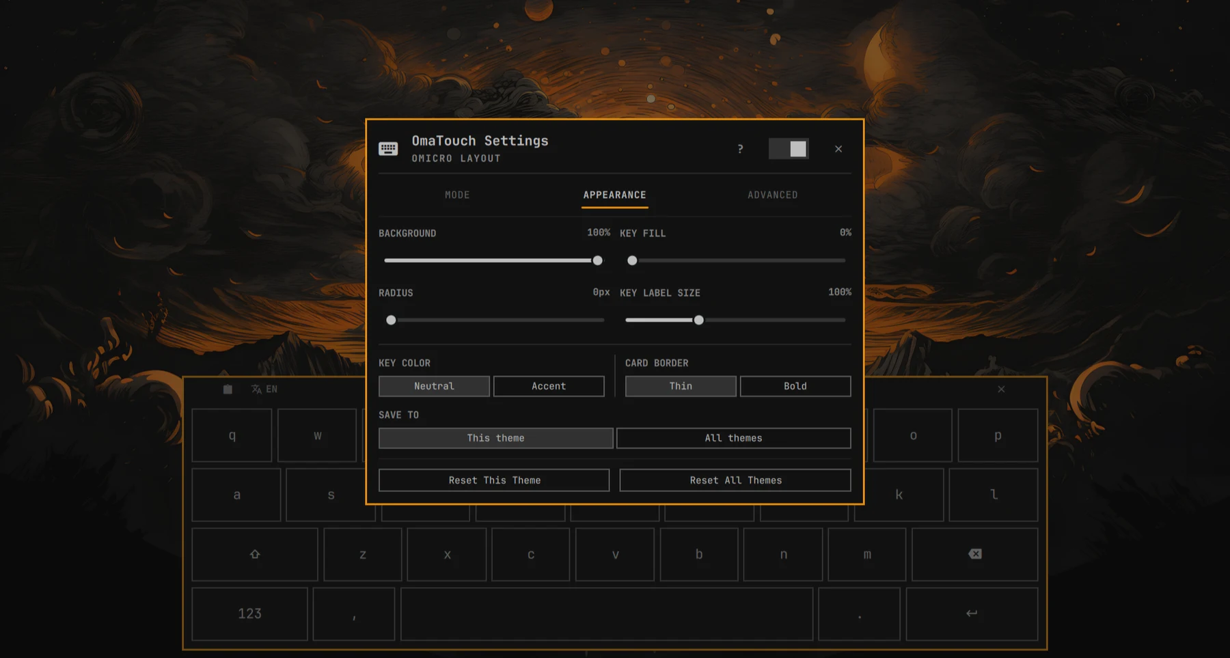Tap the o key on the keyboard
1230x658 pixels.
[913, 435]
